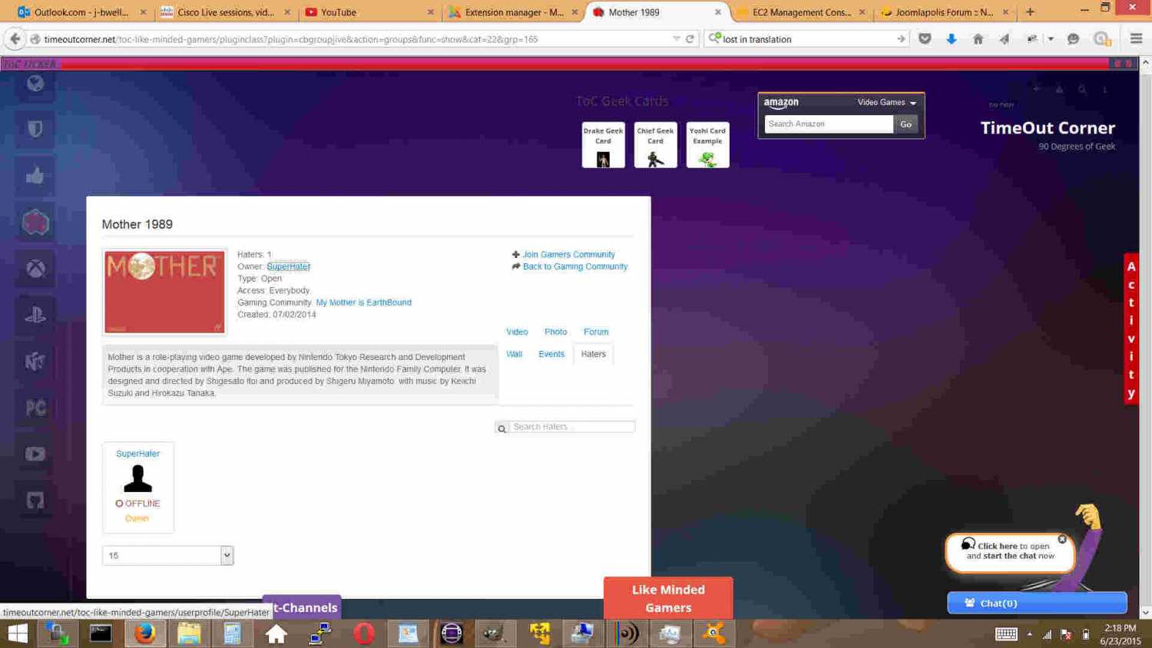Switch to the Extension manager tab
This screenshot has height=648, width=1152.
(513, 12)
